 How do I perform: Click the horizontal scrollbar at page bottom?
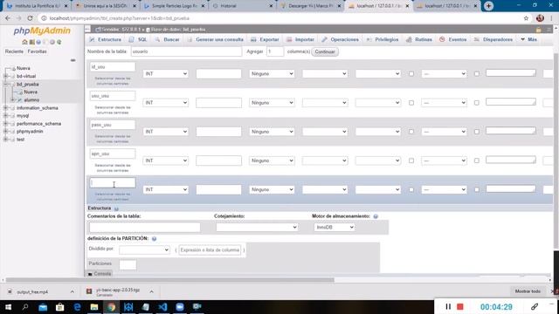(x=170, y=280)
